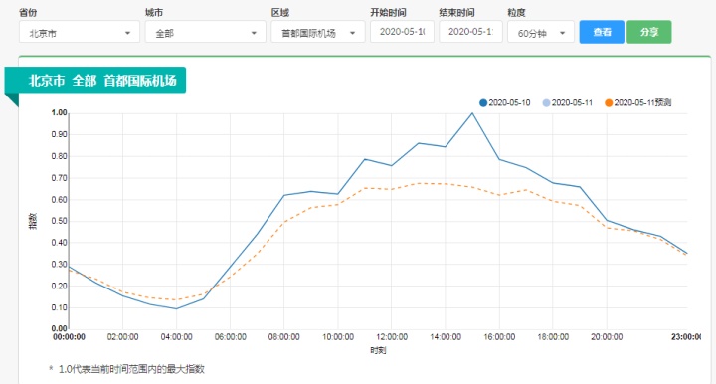The image size is (716, 384).
Task: Toggle the 2020-05-10 legend series
Action: click(504, 102)
